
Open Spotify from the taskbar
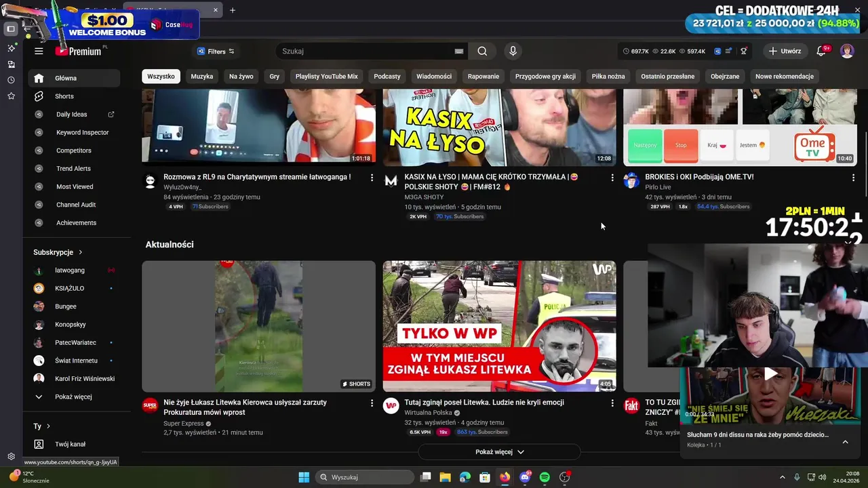pyautogui.click(x=545, y=477)
